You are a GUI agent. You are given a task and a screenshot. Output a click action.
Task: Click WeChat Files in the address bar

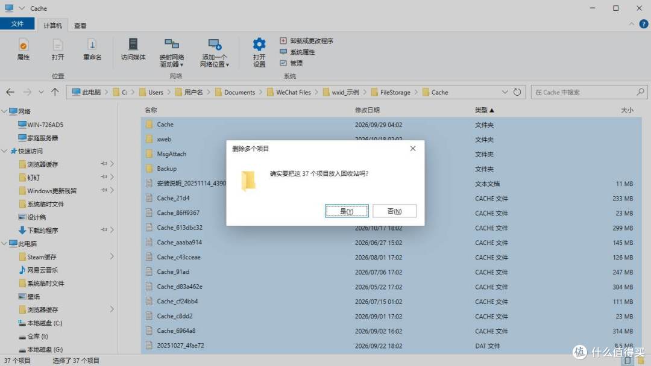click(x=289, y=92)
